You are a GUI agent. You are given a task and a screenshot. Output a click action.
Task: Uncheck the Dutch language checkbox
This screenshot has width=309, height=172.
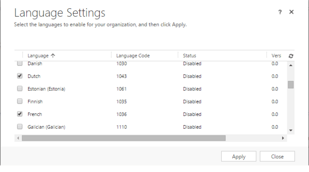(x=20, y=76)
